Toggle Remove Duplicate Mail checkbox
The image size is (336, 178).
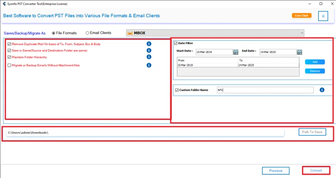(x=9, y=44)
